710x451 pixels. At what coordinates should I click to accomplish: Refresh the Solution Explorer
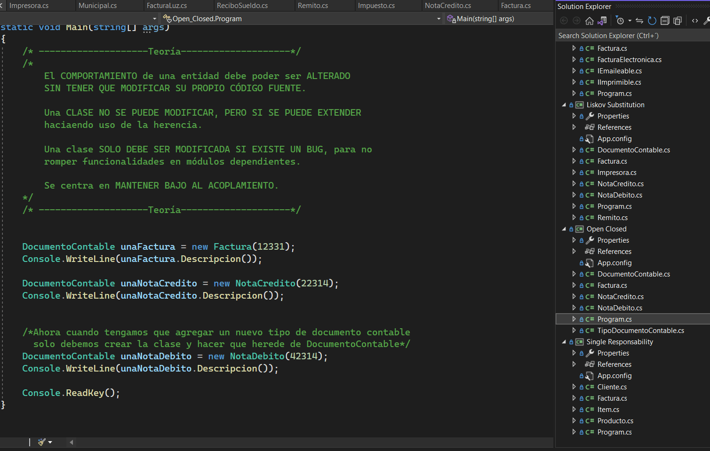(652, 21)
